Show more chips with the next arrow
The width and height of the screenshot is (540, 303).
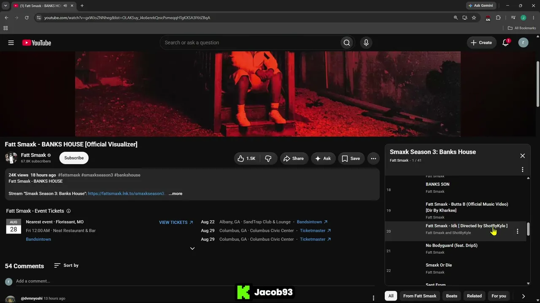click(523, 296)
